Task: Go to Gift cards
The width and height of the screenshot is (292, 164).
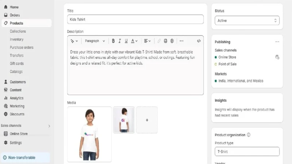Action: (x=17, y=63)
